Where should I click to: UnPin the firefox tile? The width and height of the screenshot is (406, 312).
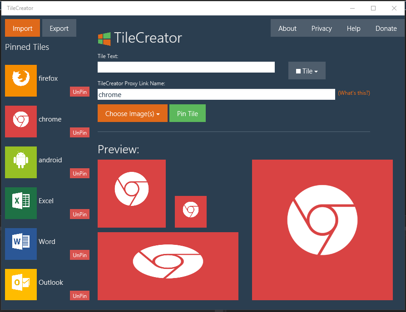[79, 92]
